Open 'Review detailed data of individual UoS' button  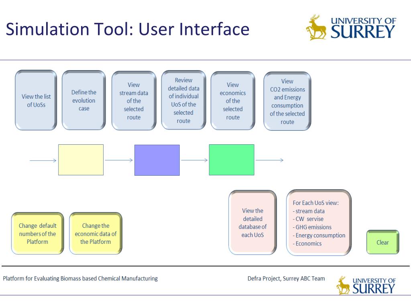coord(183,100)
